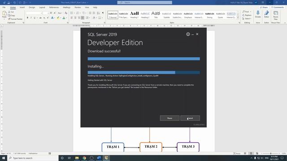Open the Editor pane button
The height and width of the screenshot is (161, 287).
click(x=266, y=14)
